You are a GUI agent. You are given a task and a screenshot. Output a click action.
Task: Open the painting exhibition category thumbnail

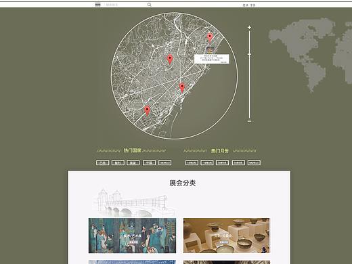(x=132, y=236)
